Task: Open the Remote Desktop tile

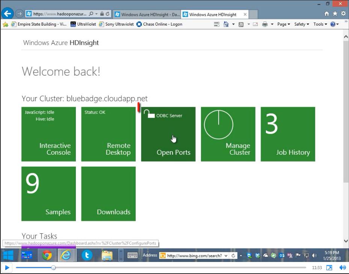Action: point(108,134)
